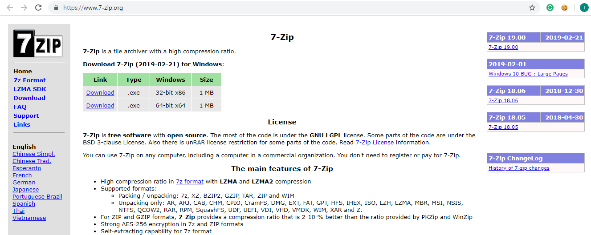Download the 64-bit x64 .exe
Screen dimensions: 591x235
click(100, 106)
